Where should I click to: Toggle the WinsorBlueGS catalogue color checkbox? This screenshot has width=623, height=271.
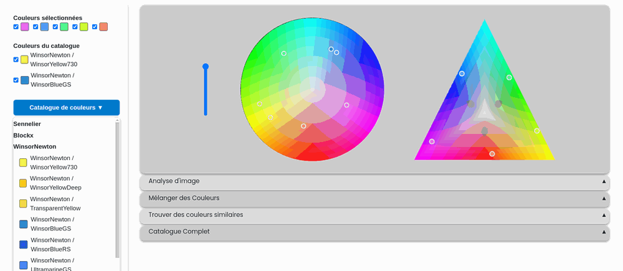click(16, 80)
